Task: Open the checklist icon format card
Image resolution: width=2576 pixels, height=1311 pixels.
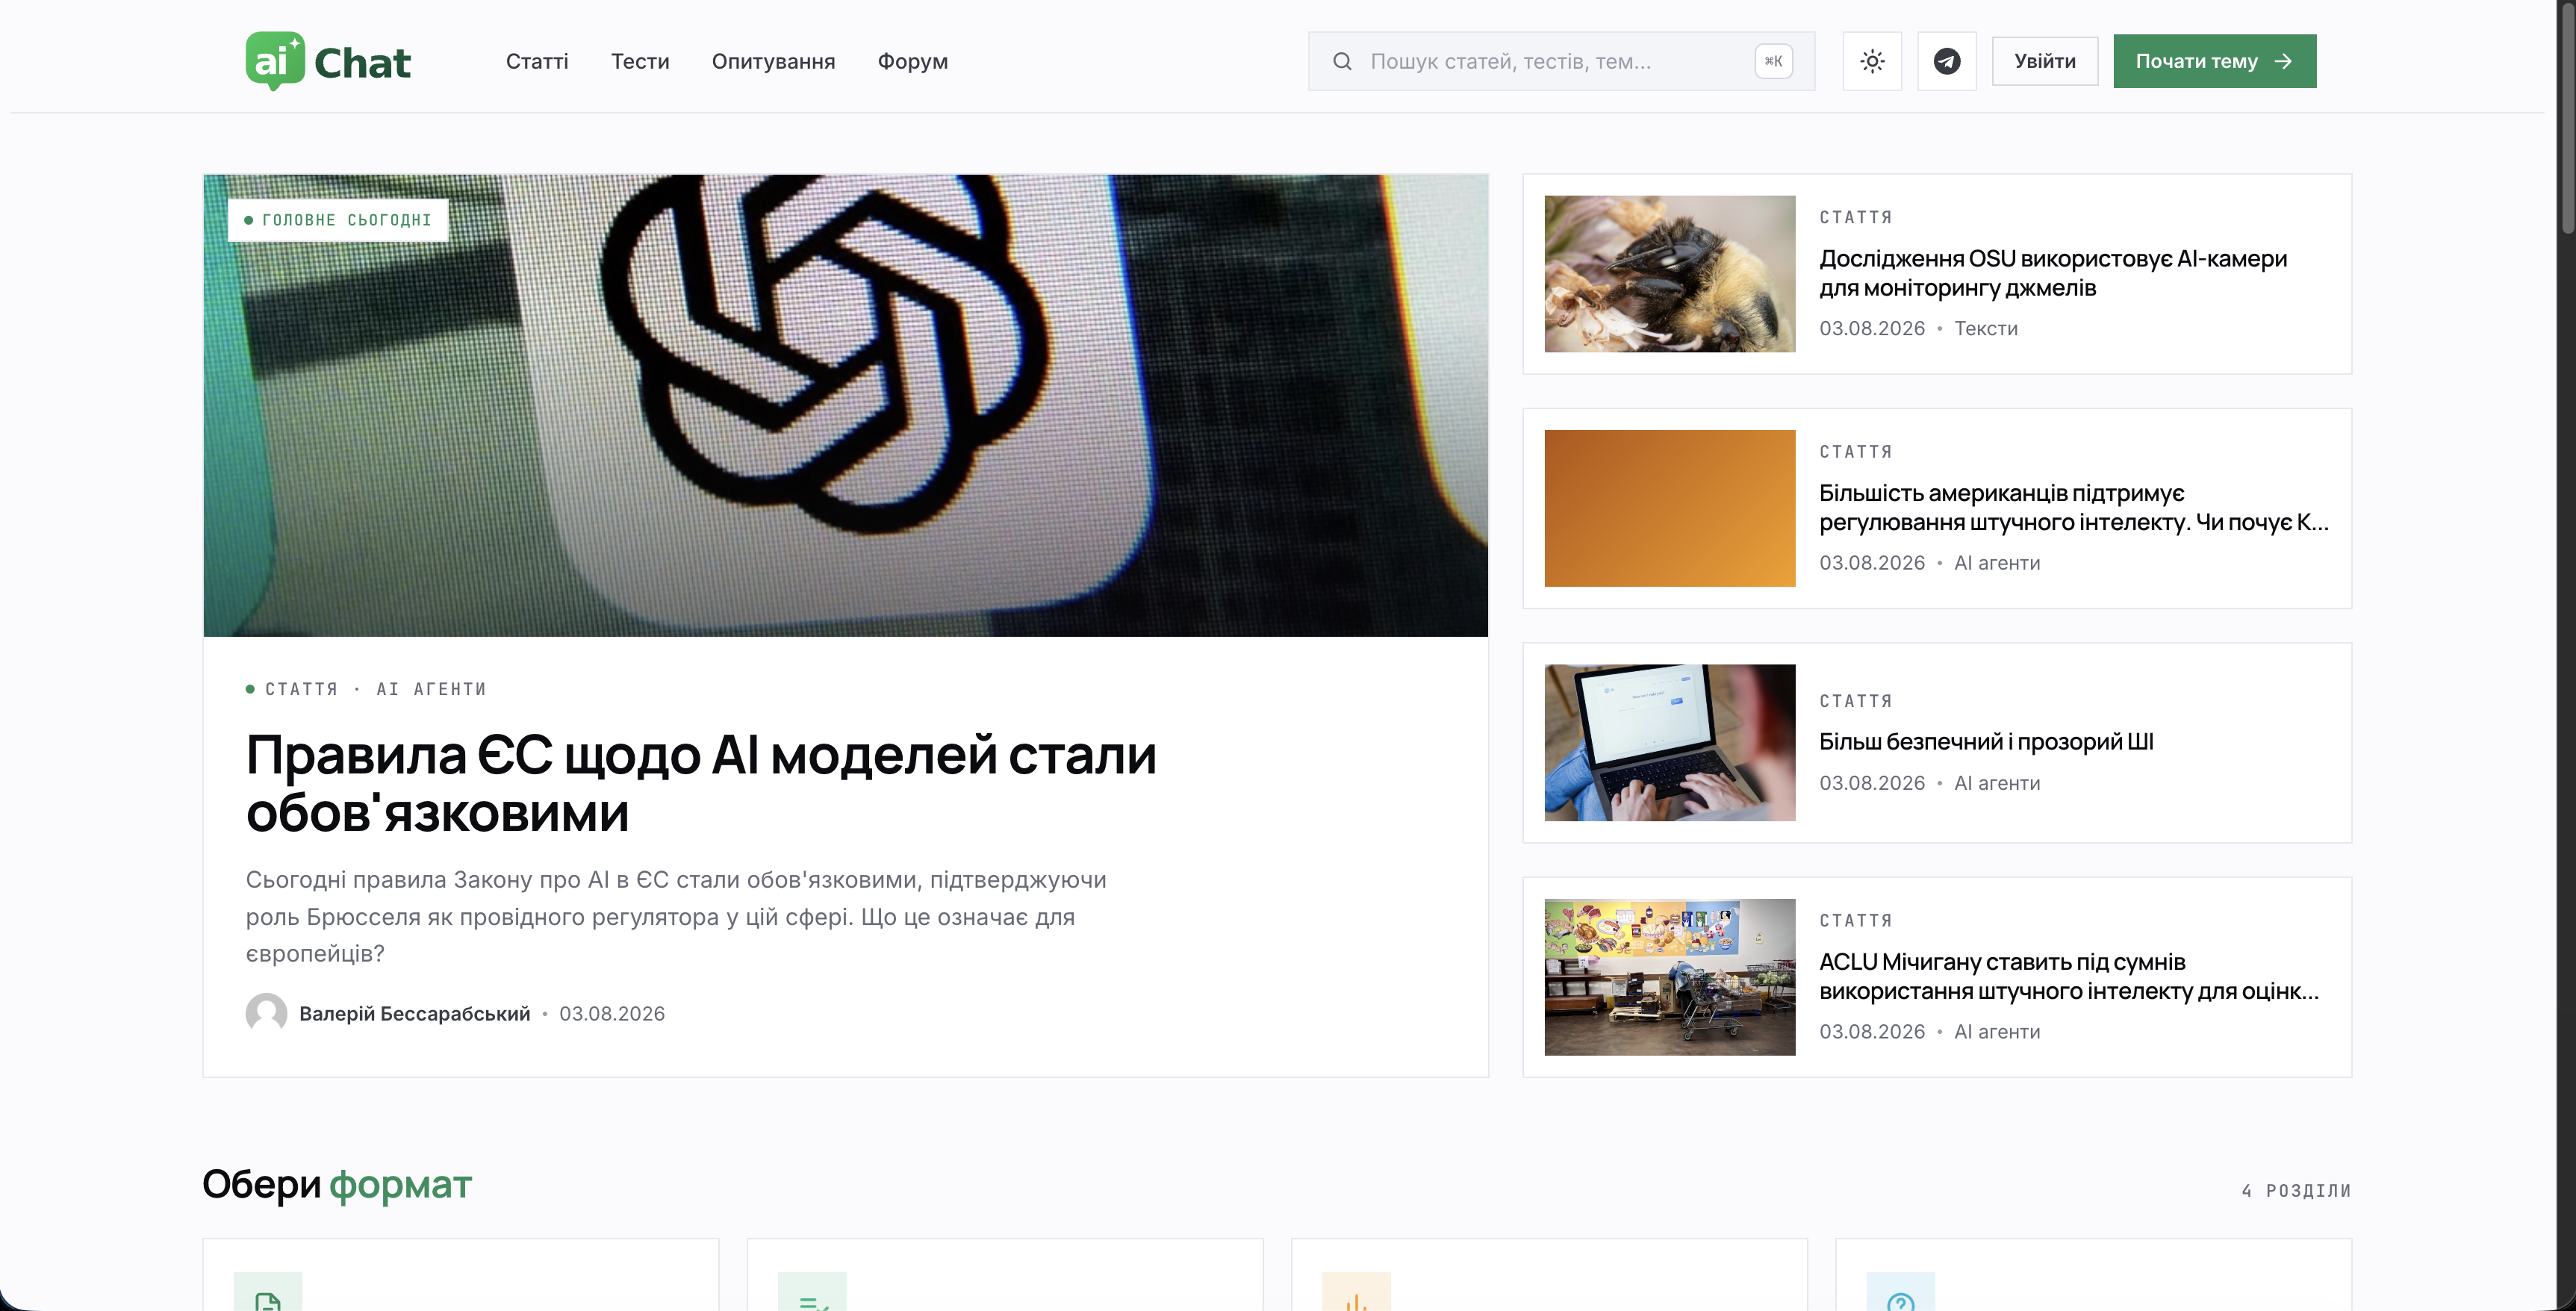Action: pos(1004,1275)
